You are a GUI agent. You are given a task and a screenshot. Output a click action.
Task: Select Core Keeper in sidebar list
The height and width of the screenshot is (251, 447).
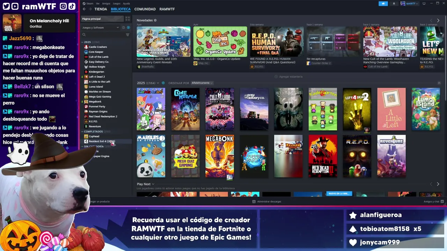pos(96,52)
